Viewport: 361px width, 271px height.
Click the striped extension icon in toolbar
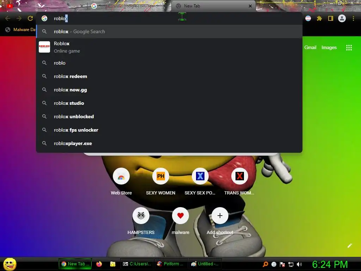point(308,18)
